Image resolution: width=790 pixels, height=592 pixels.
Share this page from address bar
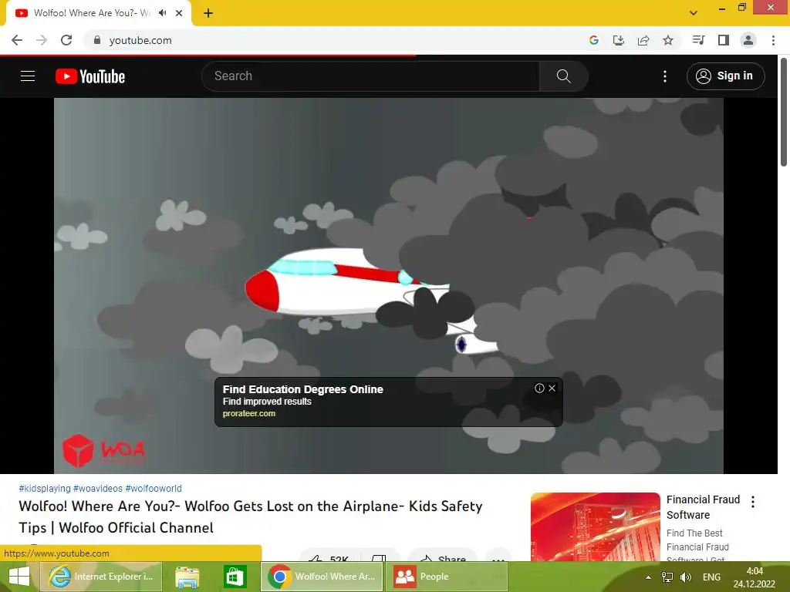pos(643,40)
